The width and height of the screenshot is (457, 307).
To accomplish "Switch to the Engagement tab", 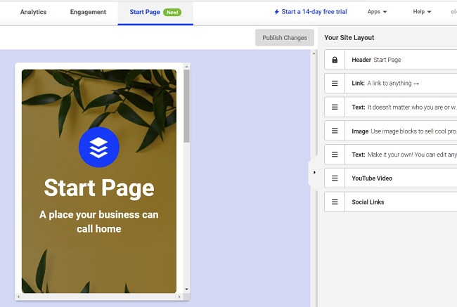I will 88,12.
